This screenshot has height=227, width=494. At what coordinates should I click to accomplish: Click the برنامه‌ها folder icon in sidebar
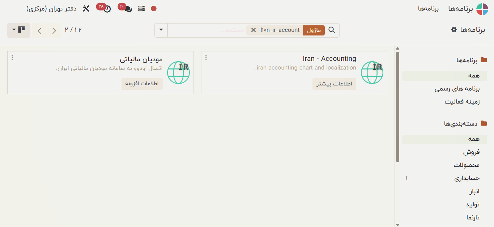484,60
